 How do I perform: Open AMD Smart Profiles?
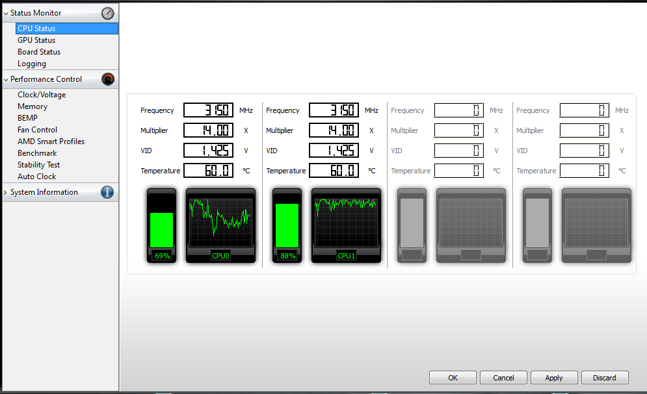(x=51, y=142)
